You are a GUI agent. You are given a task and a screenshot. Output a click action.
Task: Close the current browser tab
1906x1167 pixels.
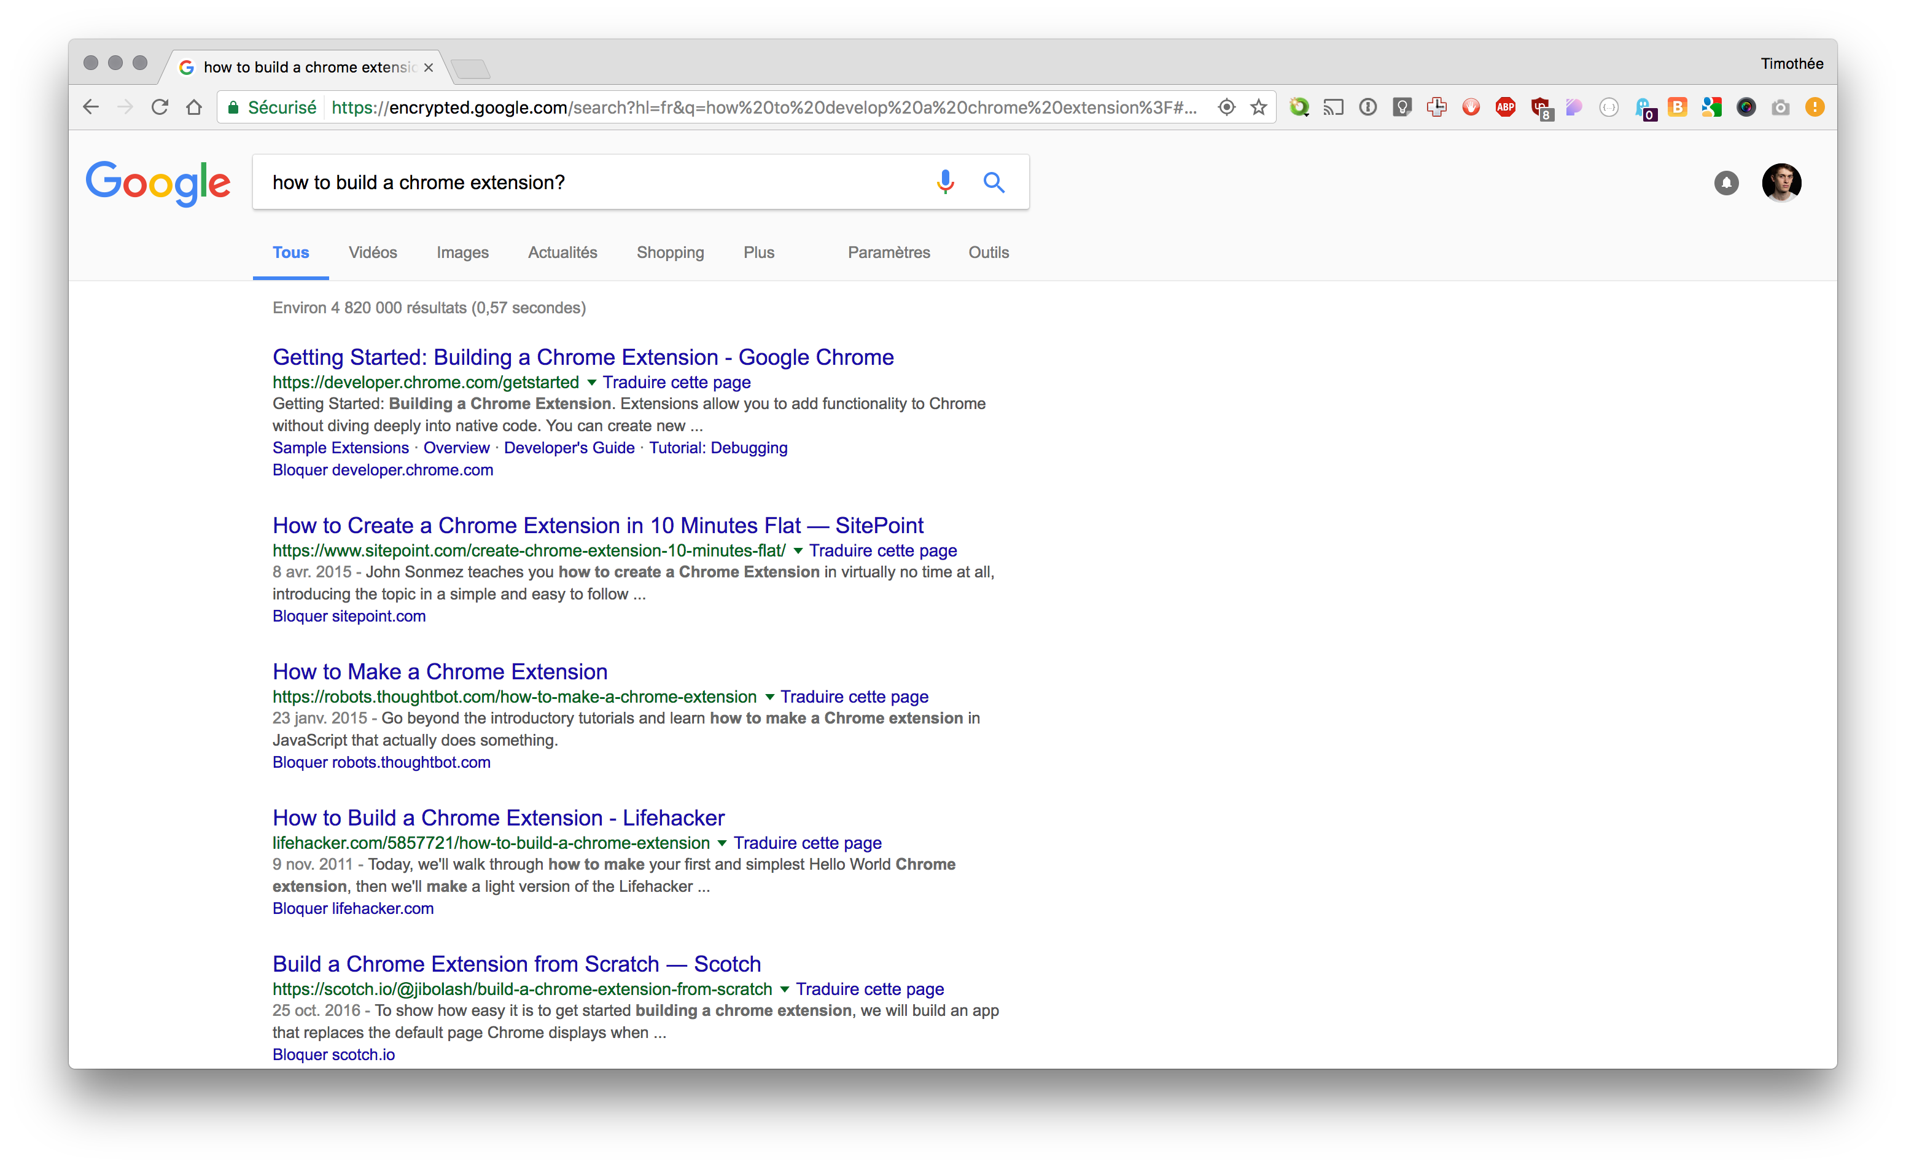(428, 68)
